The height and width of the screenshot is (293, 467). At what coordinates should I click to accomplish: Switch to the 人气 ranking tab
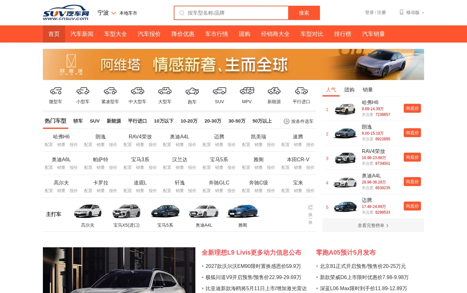click(331, 90)
